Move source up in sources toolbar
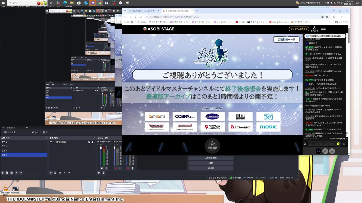362x203 pixels. coord(64,173)
